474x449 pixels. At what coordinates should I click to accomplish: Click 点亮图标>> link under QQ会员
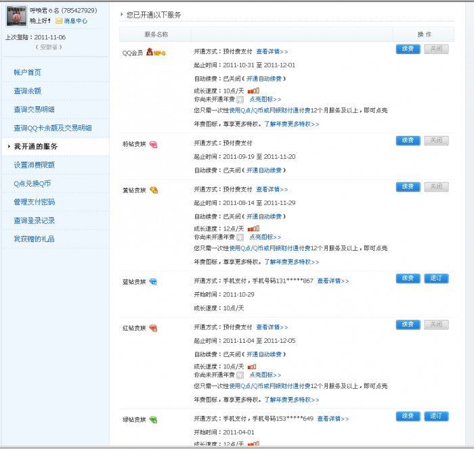click(x=265, y=99)
